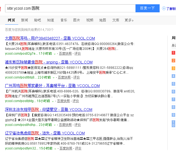Click 评价 for the 太原医院耳鸣 result
The height and width of the screenshot is (154, 176).
[x=78, y=54]
